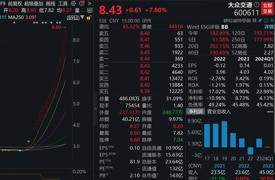
Task: Expand the toolbar with double-chevron icon
Action: click(x=90, y=4)
